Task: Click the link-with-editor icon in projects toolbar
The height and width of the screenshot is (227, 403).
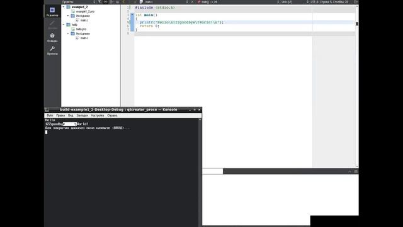Action: tap(106, 2)
